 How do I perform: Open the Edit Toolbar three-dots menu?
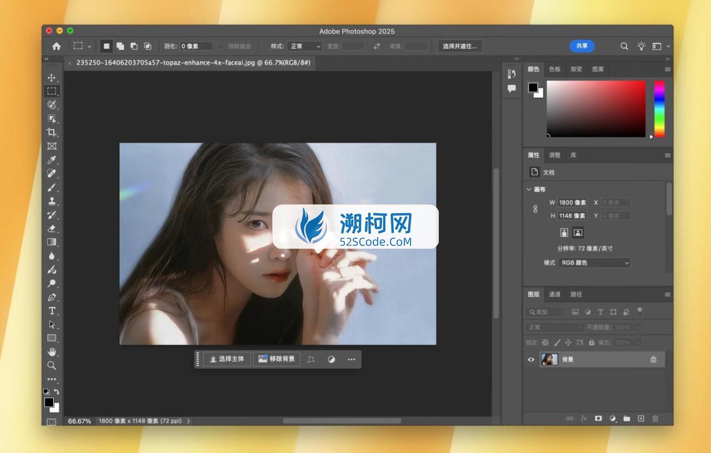tap(52, 379)
